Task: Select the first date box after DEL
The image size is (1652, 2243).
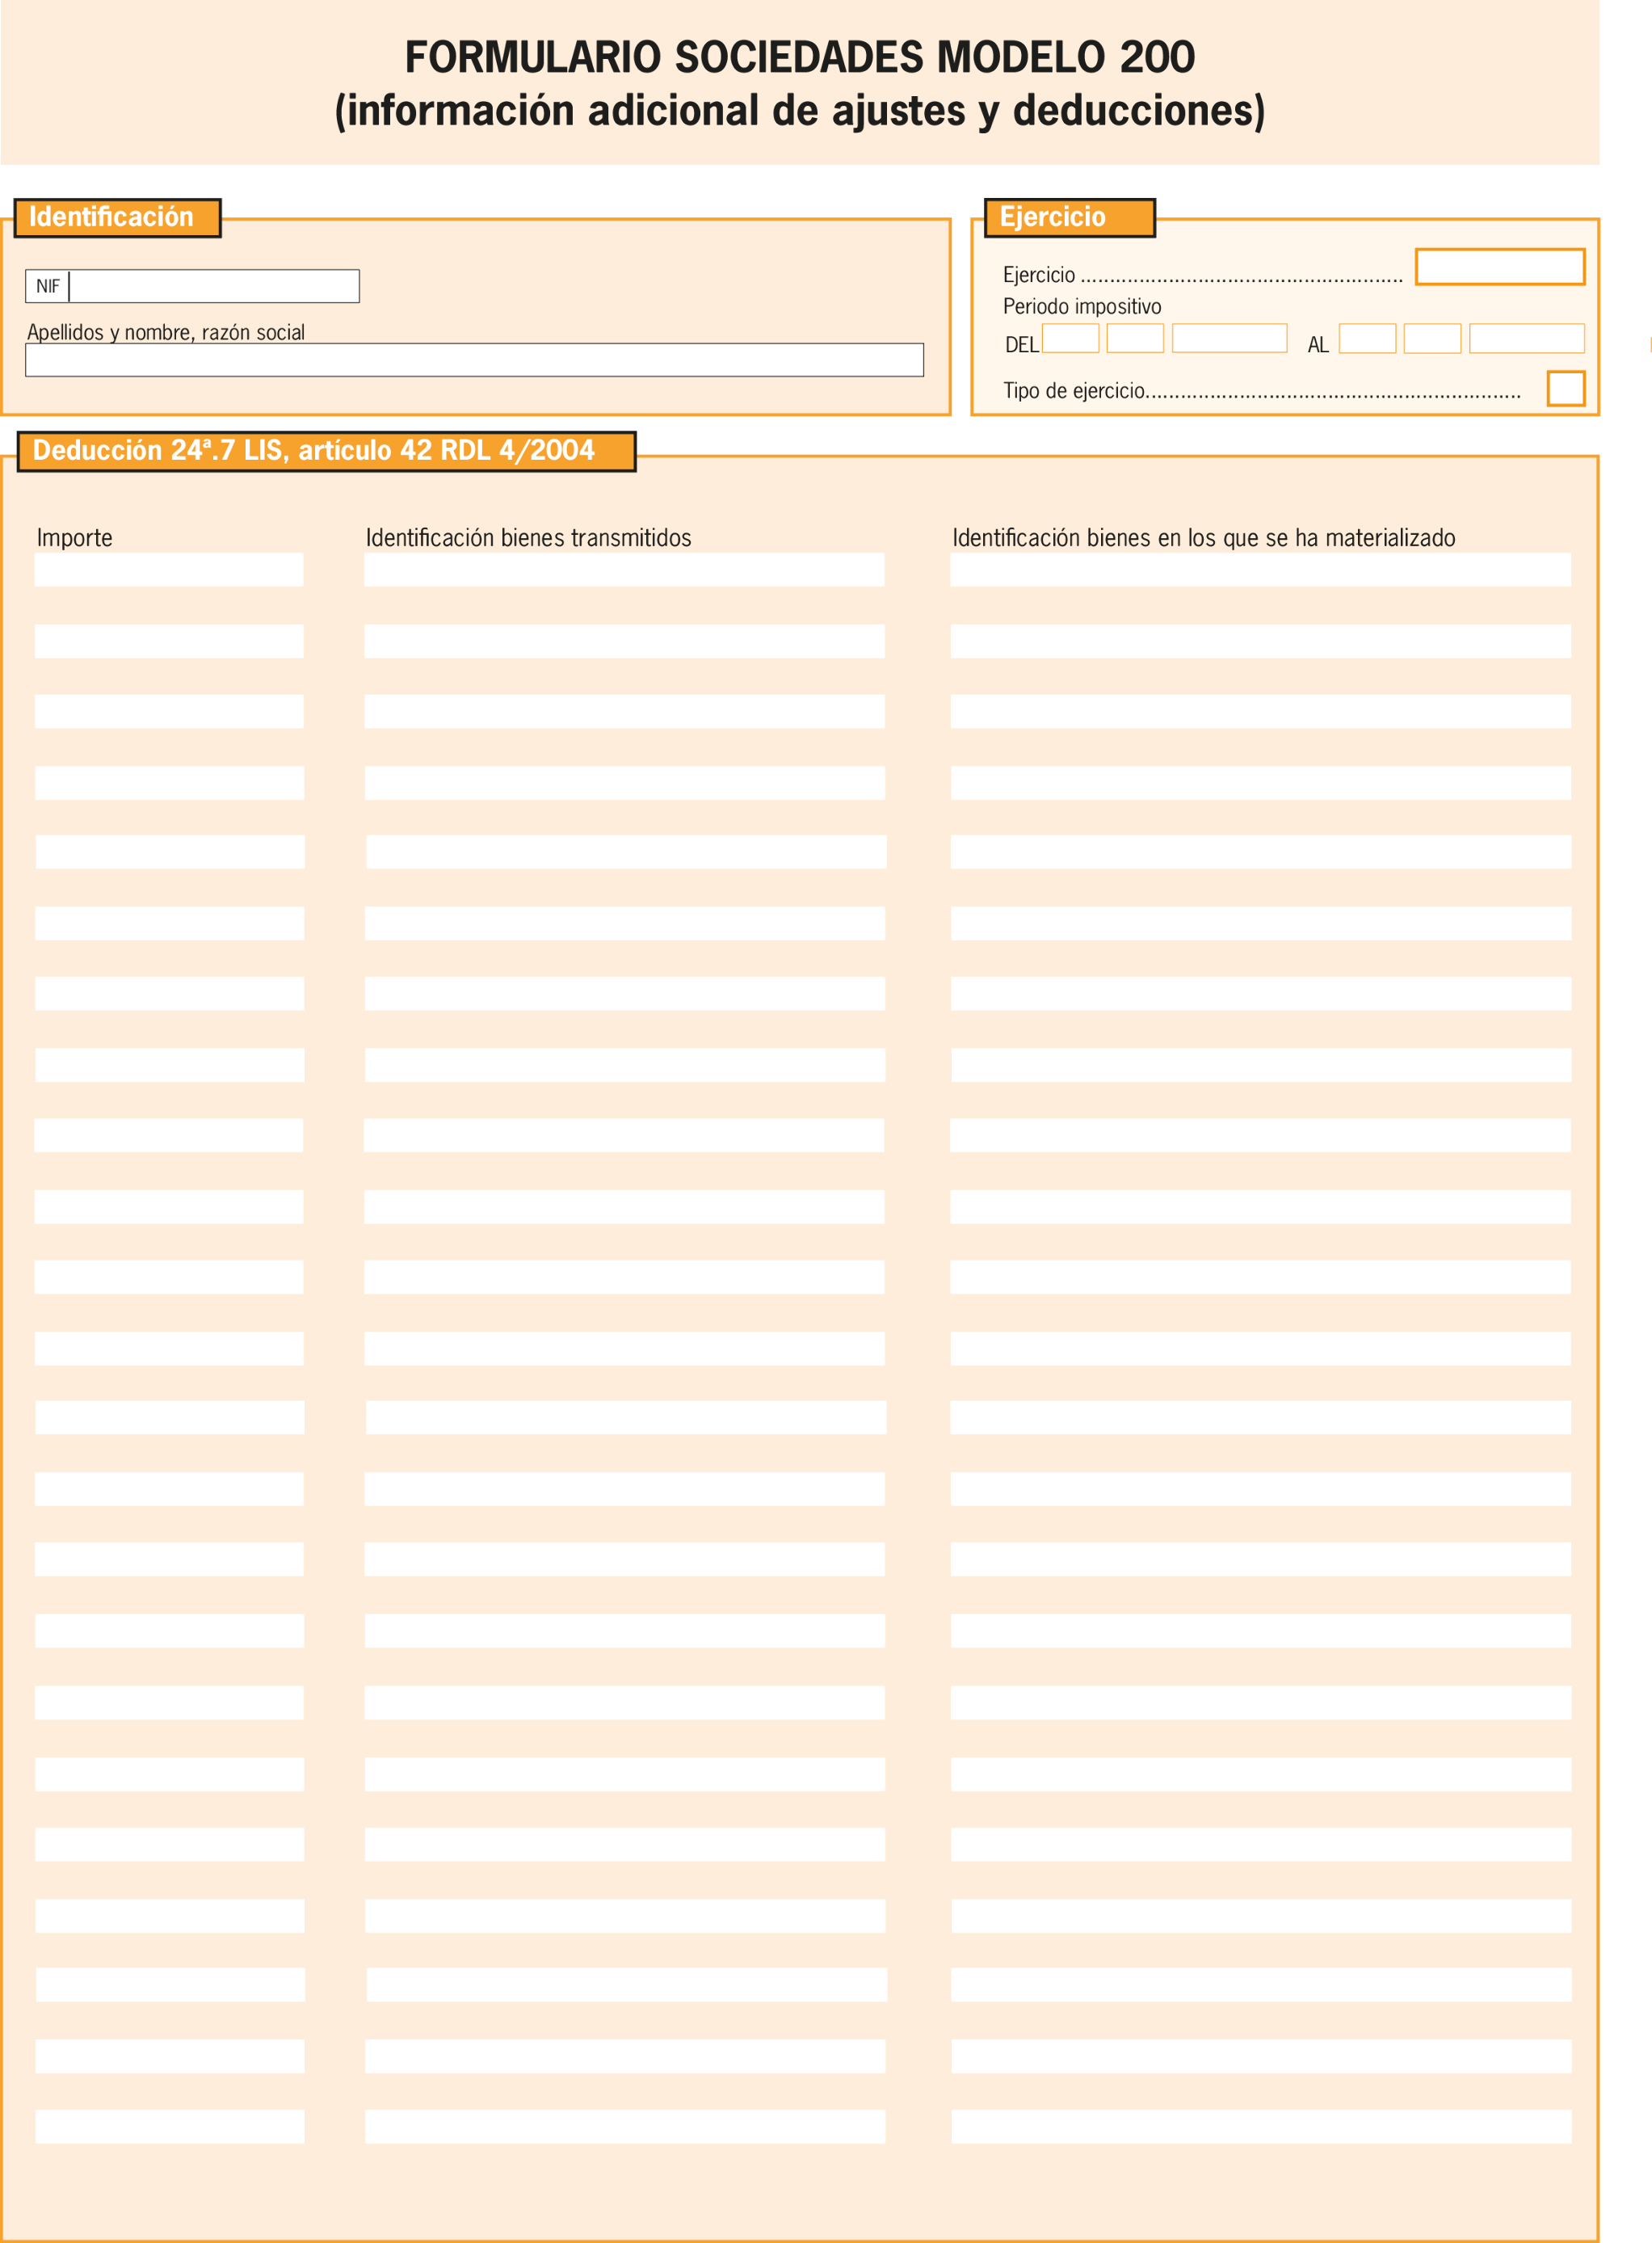Action: pyautogui.click(x=1070, y=338)
